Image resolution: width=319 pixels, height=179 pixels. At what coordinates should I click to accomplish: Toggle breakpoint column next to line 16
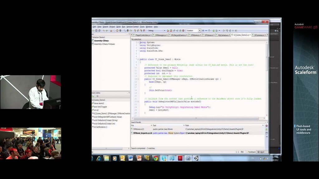pyautogui.click(x=132, y=85)
